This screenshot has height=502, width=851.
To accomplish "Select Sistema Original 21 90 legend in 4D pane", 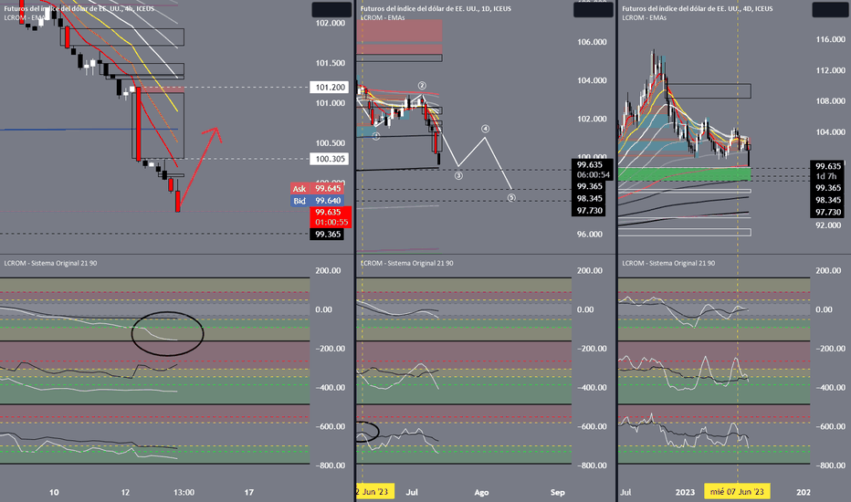I will coord(668,263).
